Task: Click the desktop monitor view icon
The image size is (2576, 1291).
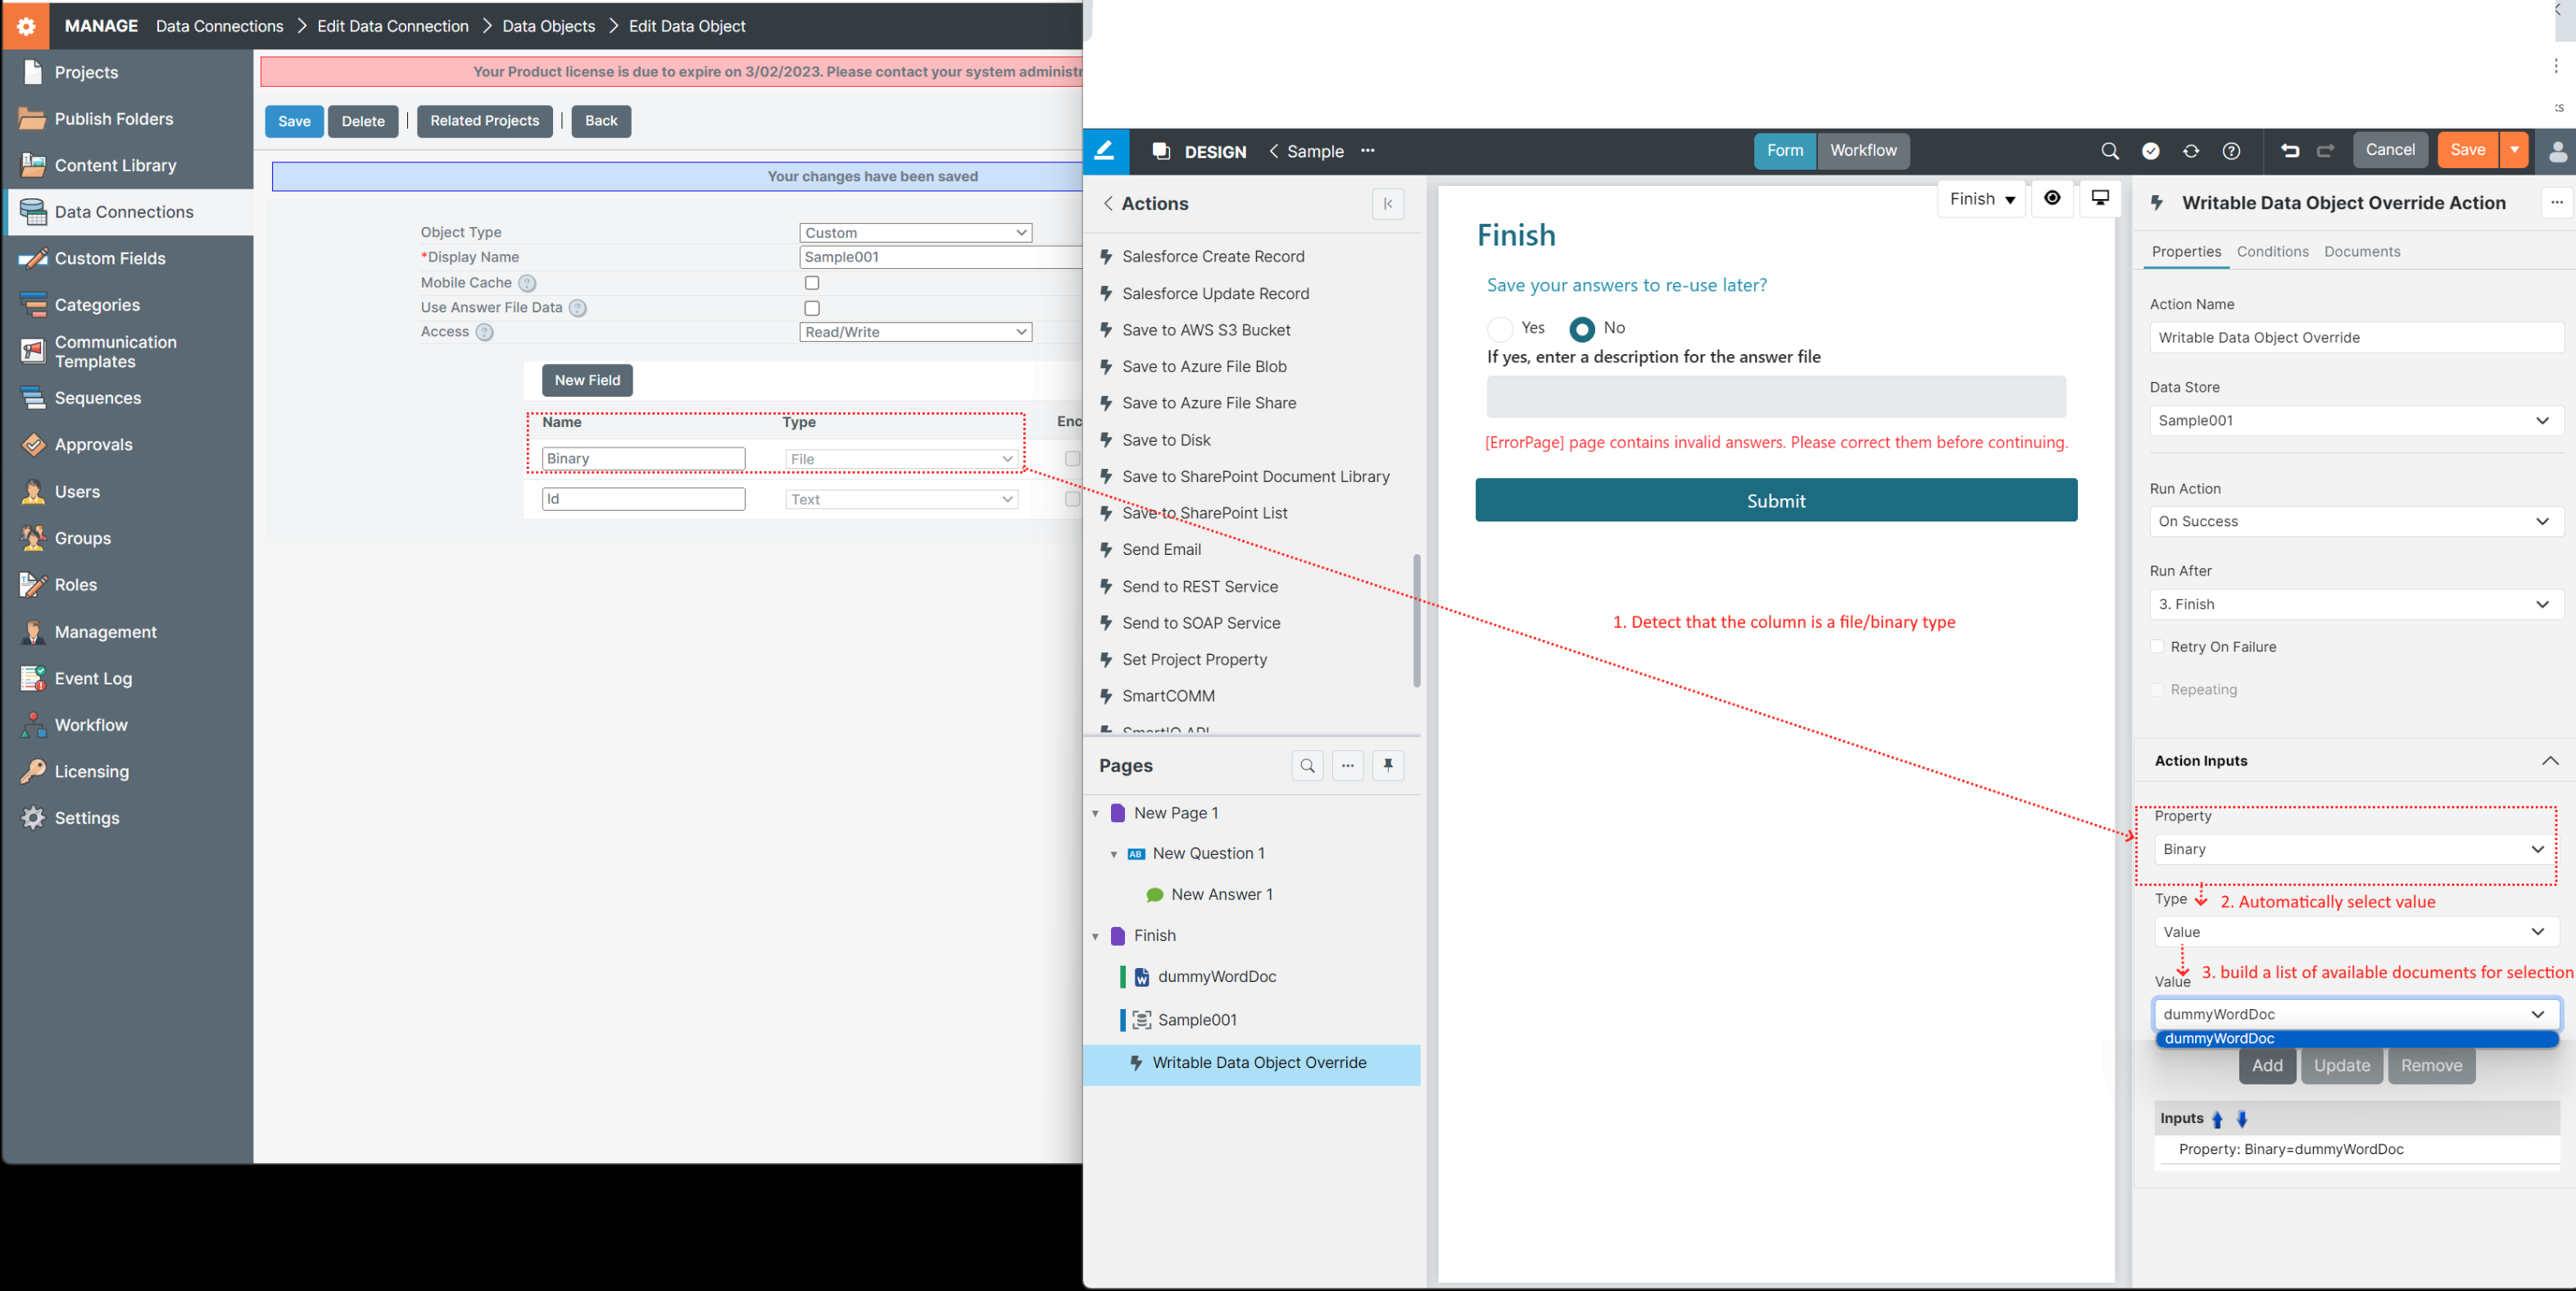Action: click(x=2099, y=198)
